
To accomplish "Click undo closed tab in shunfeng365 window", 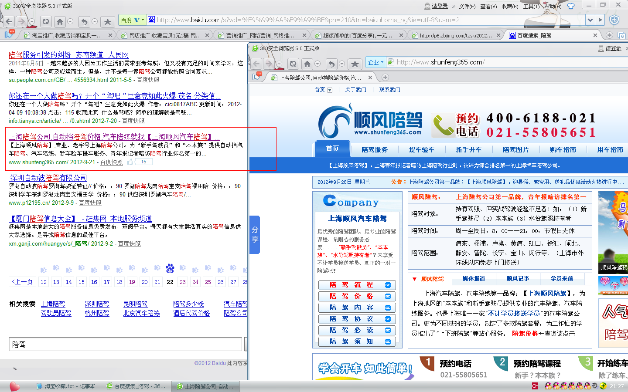I will pos(331,64).
